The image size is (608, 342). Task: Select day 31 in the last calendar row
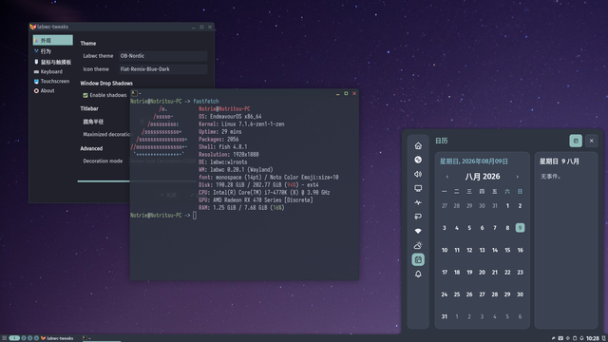[x=445, y=316]
